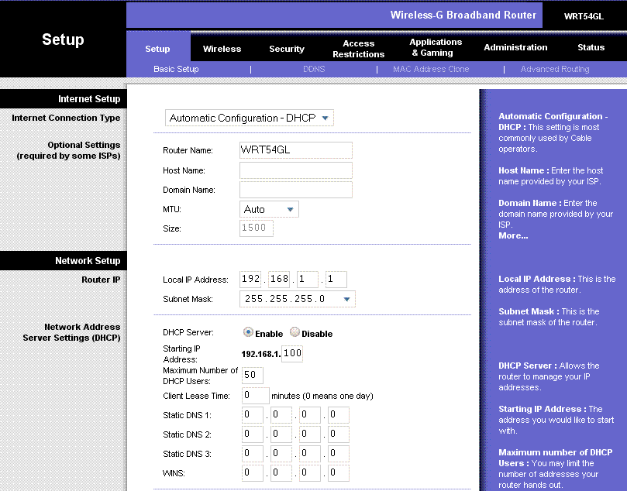The image size is (627, 491).
Task: Click the Host Name field
Action: (296, 170)
